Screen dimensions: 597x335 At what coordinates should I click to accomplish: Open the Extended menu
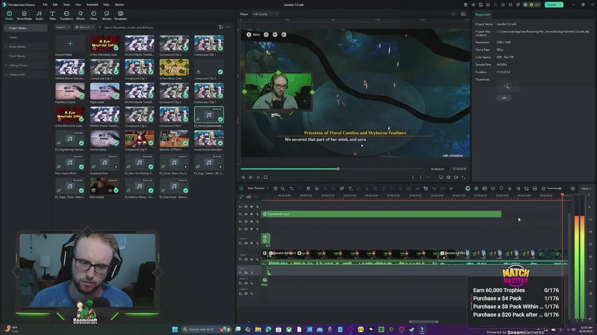pos(92,5)
